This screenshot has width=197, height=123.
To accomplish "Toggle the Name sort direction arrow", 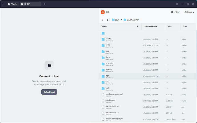I will tap(138, 27).
